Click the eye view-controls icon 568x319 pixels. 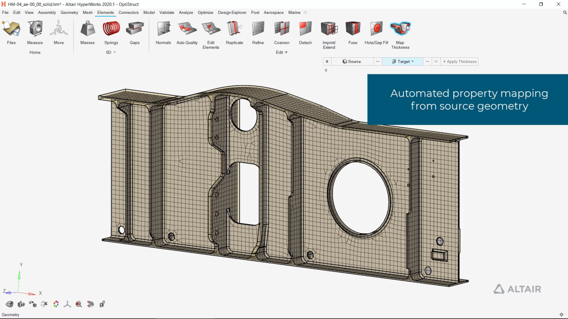9,304
